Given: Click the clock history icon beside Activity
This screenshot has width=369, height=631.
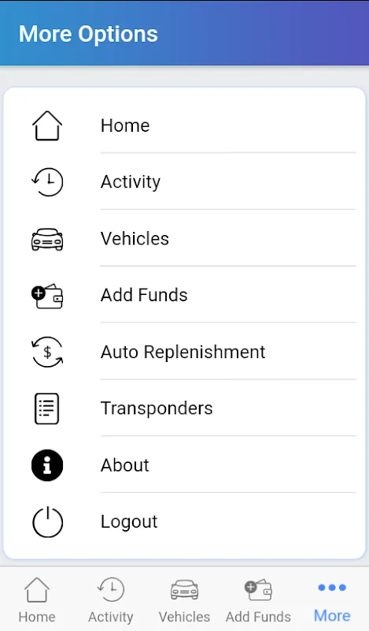Looking at the screenshot, I should click(x=47, y=182).
